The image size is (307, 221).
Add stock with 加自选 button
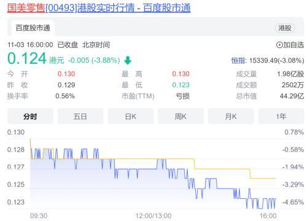tap(290, 45)
